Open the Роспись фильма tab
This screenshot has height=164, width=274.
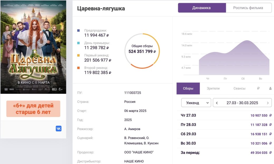pyautogui.click(x=249, y=8)
